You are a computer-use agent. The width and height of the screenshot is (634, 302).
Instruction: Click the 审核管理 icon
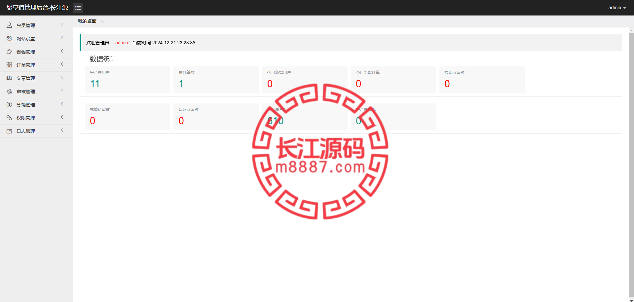click(x=9, y=91)
